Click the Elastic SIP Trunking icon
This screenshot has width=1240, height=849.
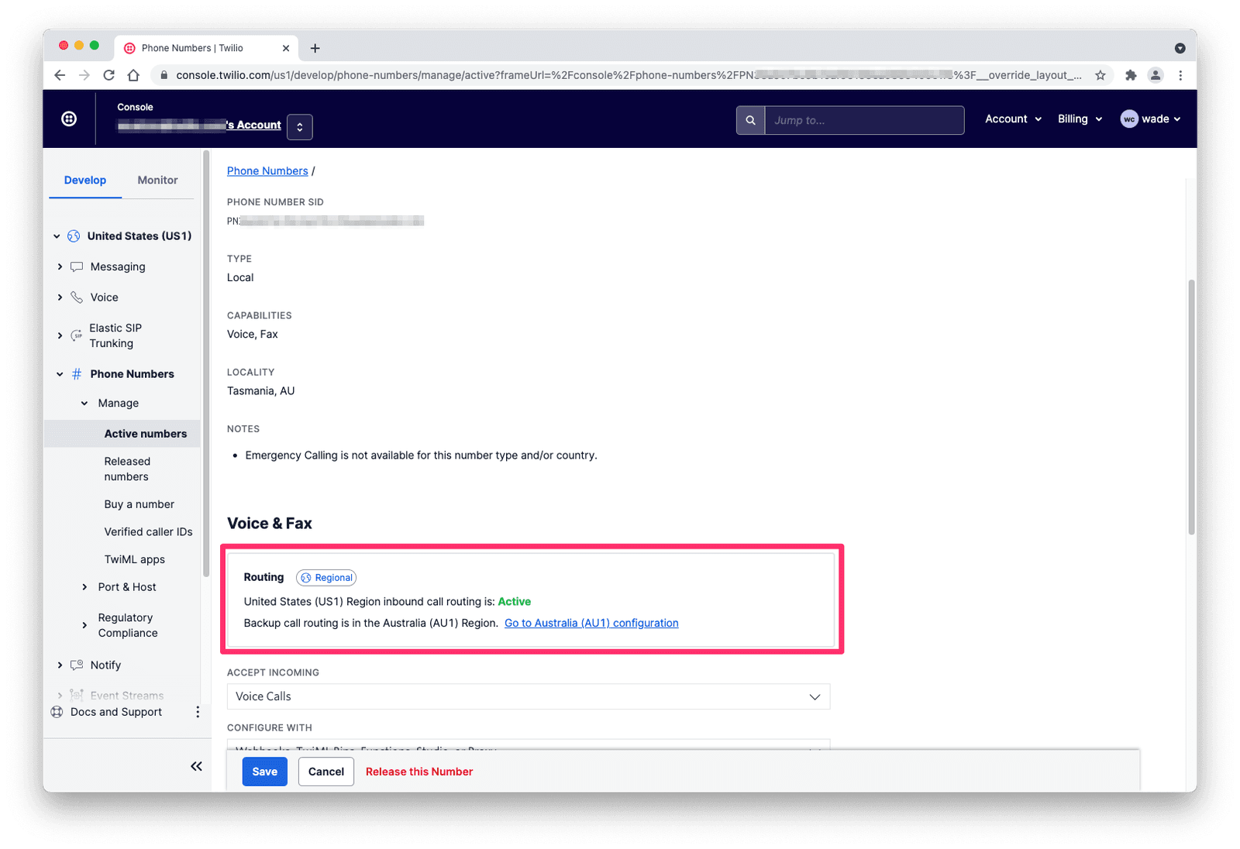coord(75,335)
